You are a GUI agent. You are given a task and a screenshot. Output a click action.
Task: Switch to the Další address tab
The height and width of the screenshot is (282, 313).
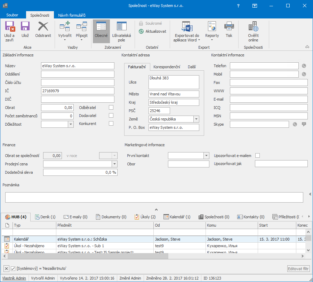pos(192,67)
